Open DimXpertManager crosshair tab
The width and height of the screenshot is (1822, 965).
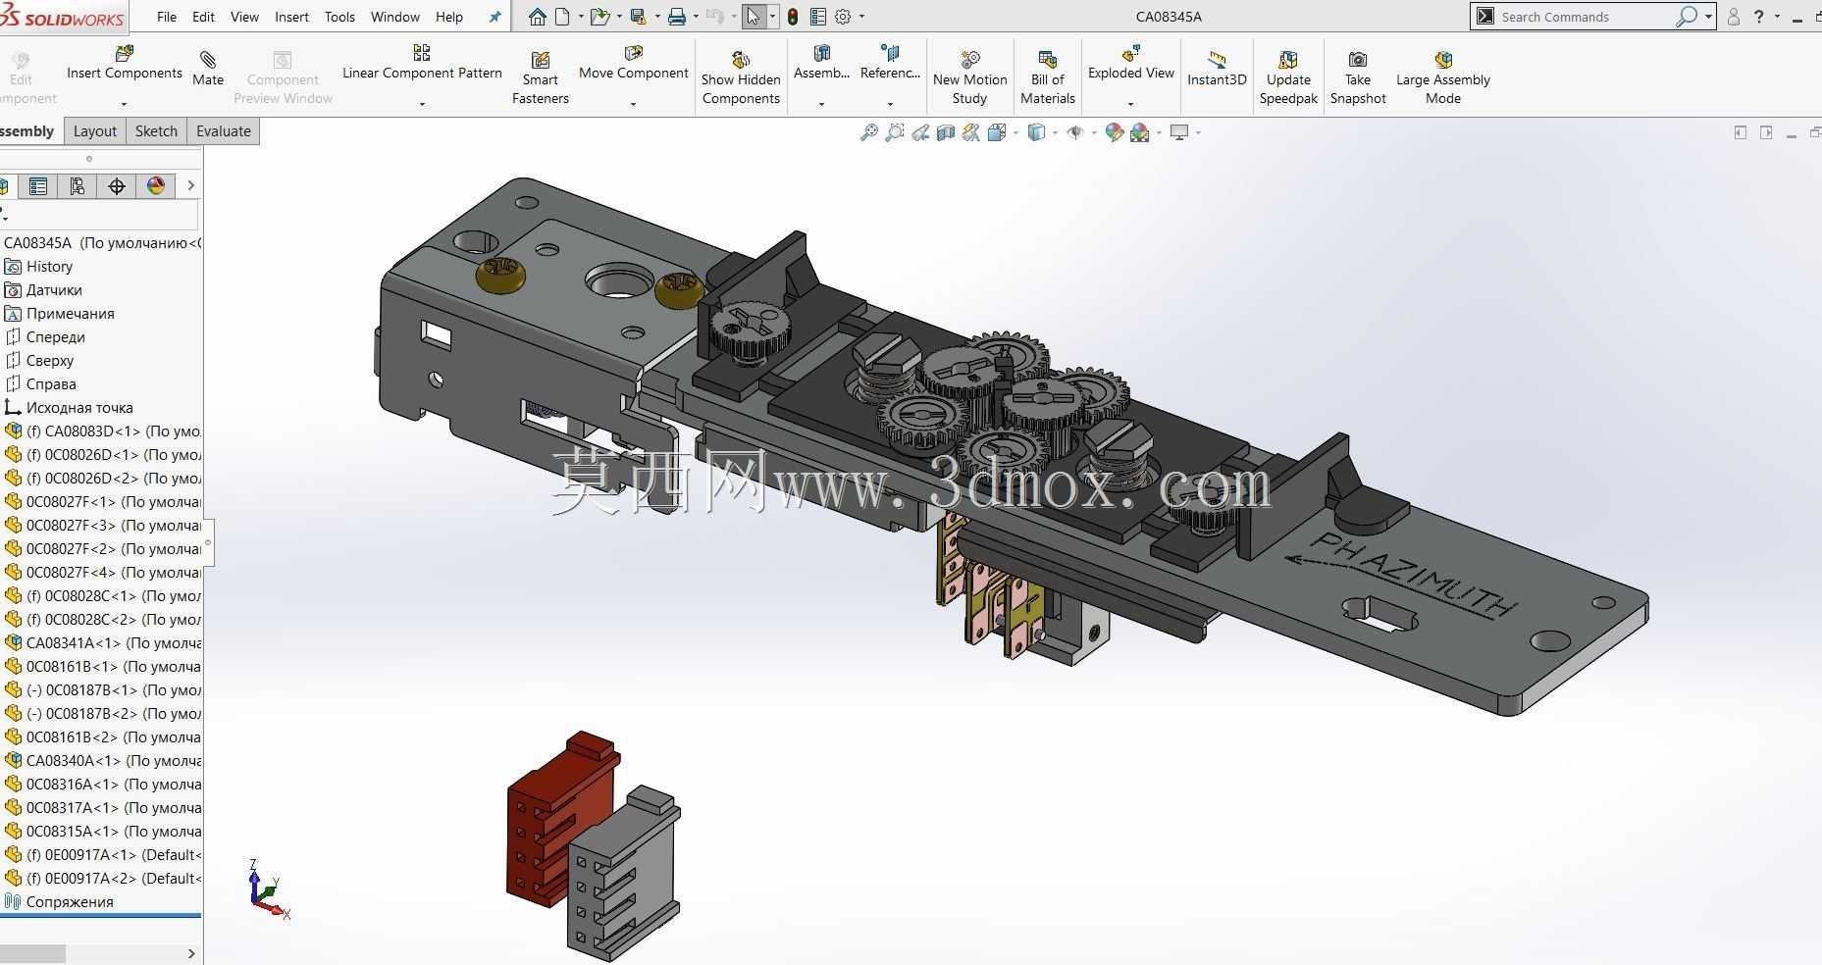point(117,186)
